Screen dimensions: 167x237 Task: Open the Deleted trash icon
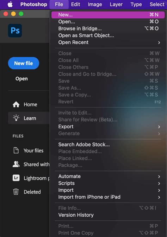pyautogui.click(x=16, y=192)
